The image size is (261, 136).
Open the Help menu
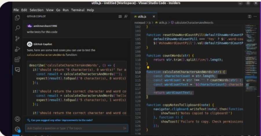90,10
